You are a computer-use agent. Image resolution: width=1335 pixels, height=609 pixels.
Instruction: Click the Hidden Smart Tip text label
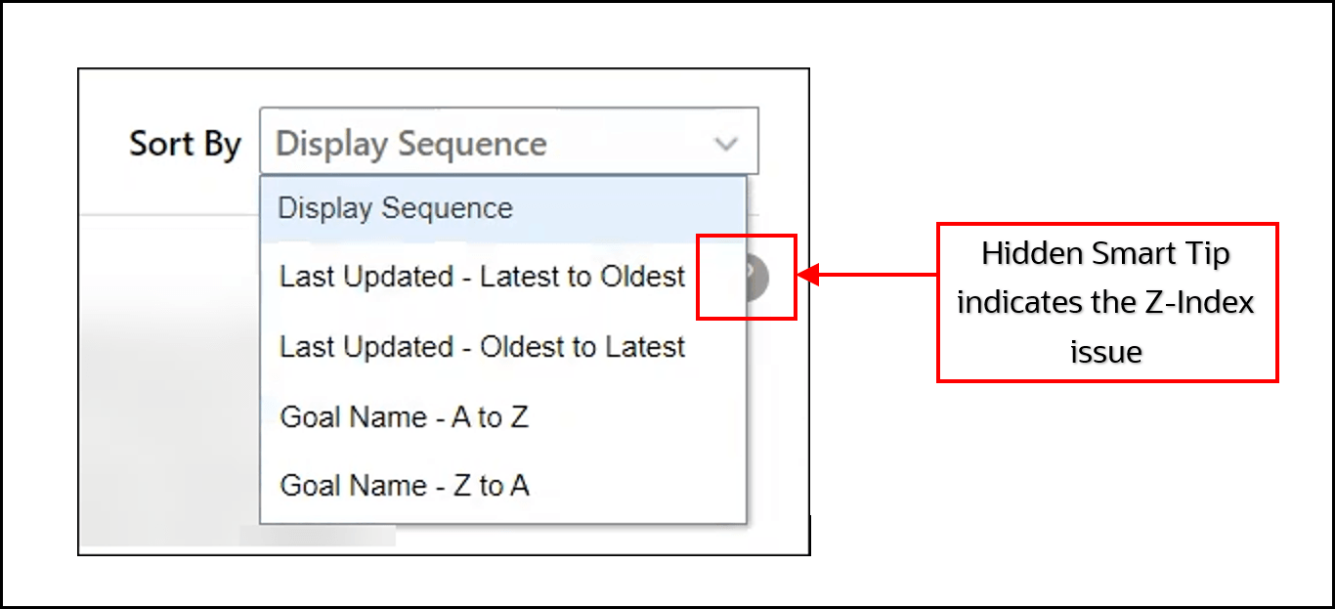pyautogui.click(x=1105, y=253)
